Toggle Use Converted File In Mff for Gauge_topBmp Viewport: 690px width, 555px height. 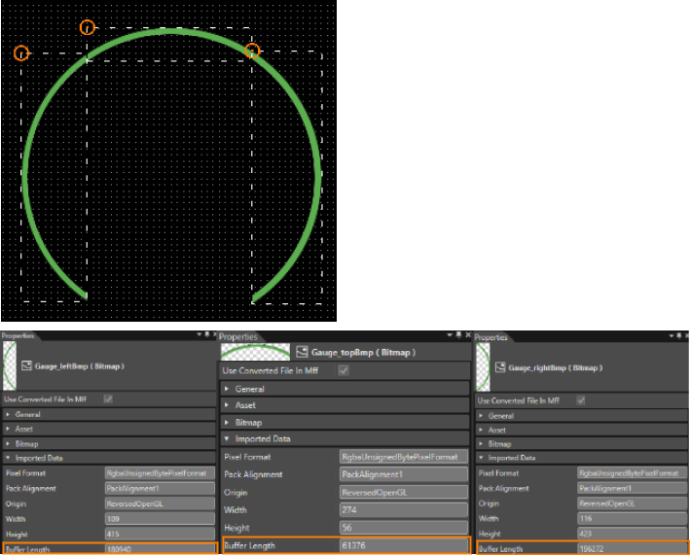pos(344,370)
